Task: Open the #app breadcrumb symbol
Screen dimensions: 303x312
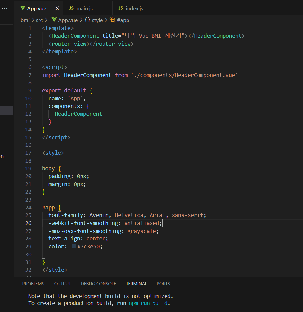Action: [x=123, y=20]
